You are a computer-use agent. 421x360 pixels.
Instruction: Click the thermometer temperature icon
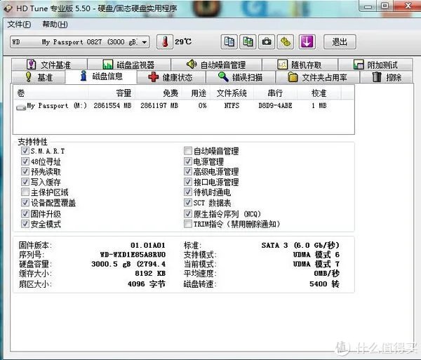point(165,42)
